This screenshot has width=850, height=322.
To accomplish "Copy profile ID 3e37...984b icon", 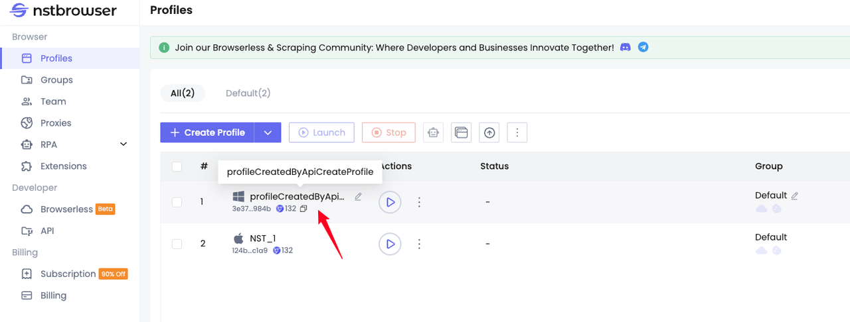I will click(303, 209).
